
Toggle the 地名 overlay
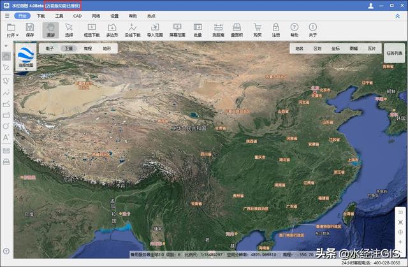[x=299, y=48]
